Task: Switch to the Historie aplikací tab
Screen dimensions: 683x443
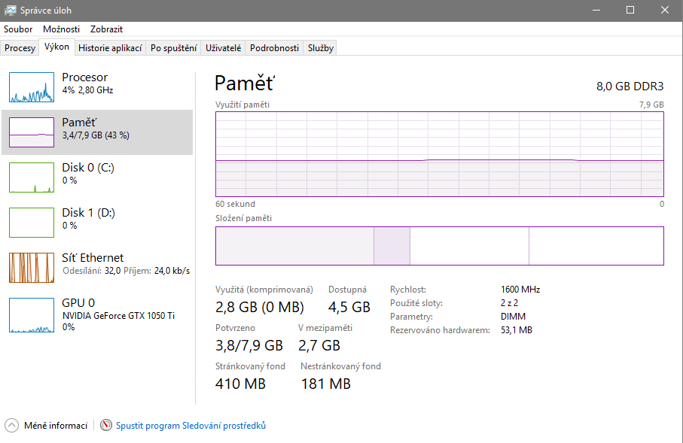Action: [110, 48]
